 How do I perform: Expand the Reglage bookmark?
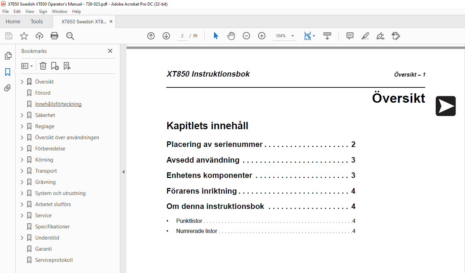(x=22, y=126)
